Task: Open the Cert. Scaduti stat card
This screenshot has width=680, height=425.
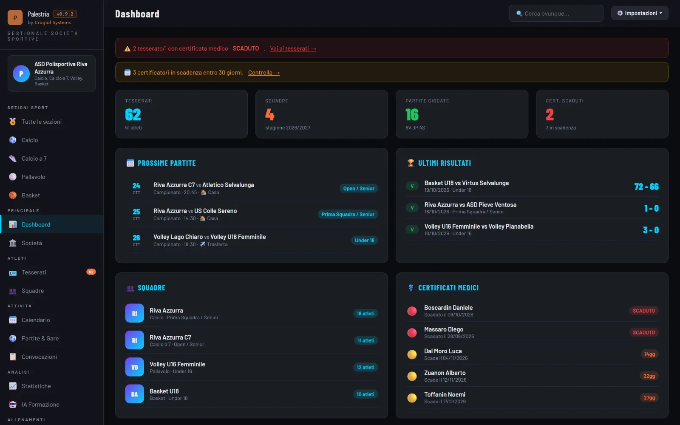Action: click(x=602, y=114)
